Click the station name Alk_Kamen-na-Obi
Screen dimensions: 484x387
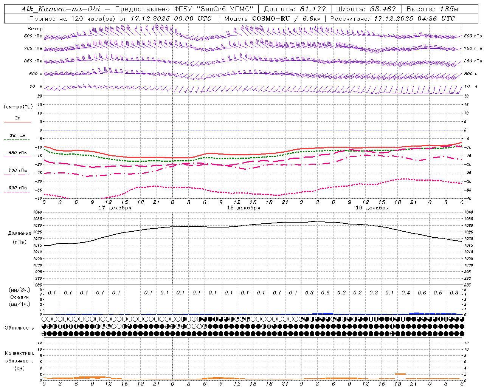pyautogui.click(x=61, y=9)
